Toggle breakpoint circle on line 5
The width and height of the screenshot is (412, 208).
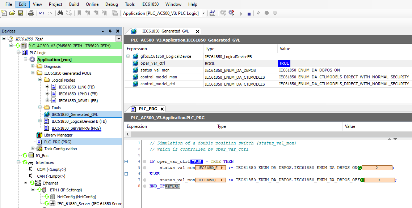click(144, 168)
